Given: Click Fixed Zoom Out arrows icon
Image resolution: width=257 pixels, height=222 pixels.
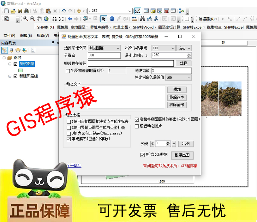Looking at the screenshot, I should coord(61,19).
